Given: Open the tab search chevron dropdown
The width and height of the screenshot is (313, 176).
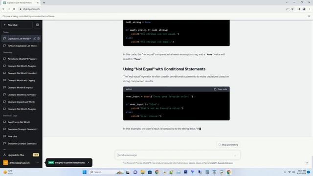Looking at the screenshot, I should point(287,2).
